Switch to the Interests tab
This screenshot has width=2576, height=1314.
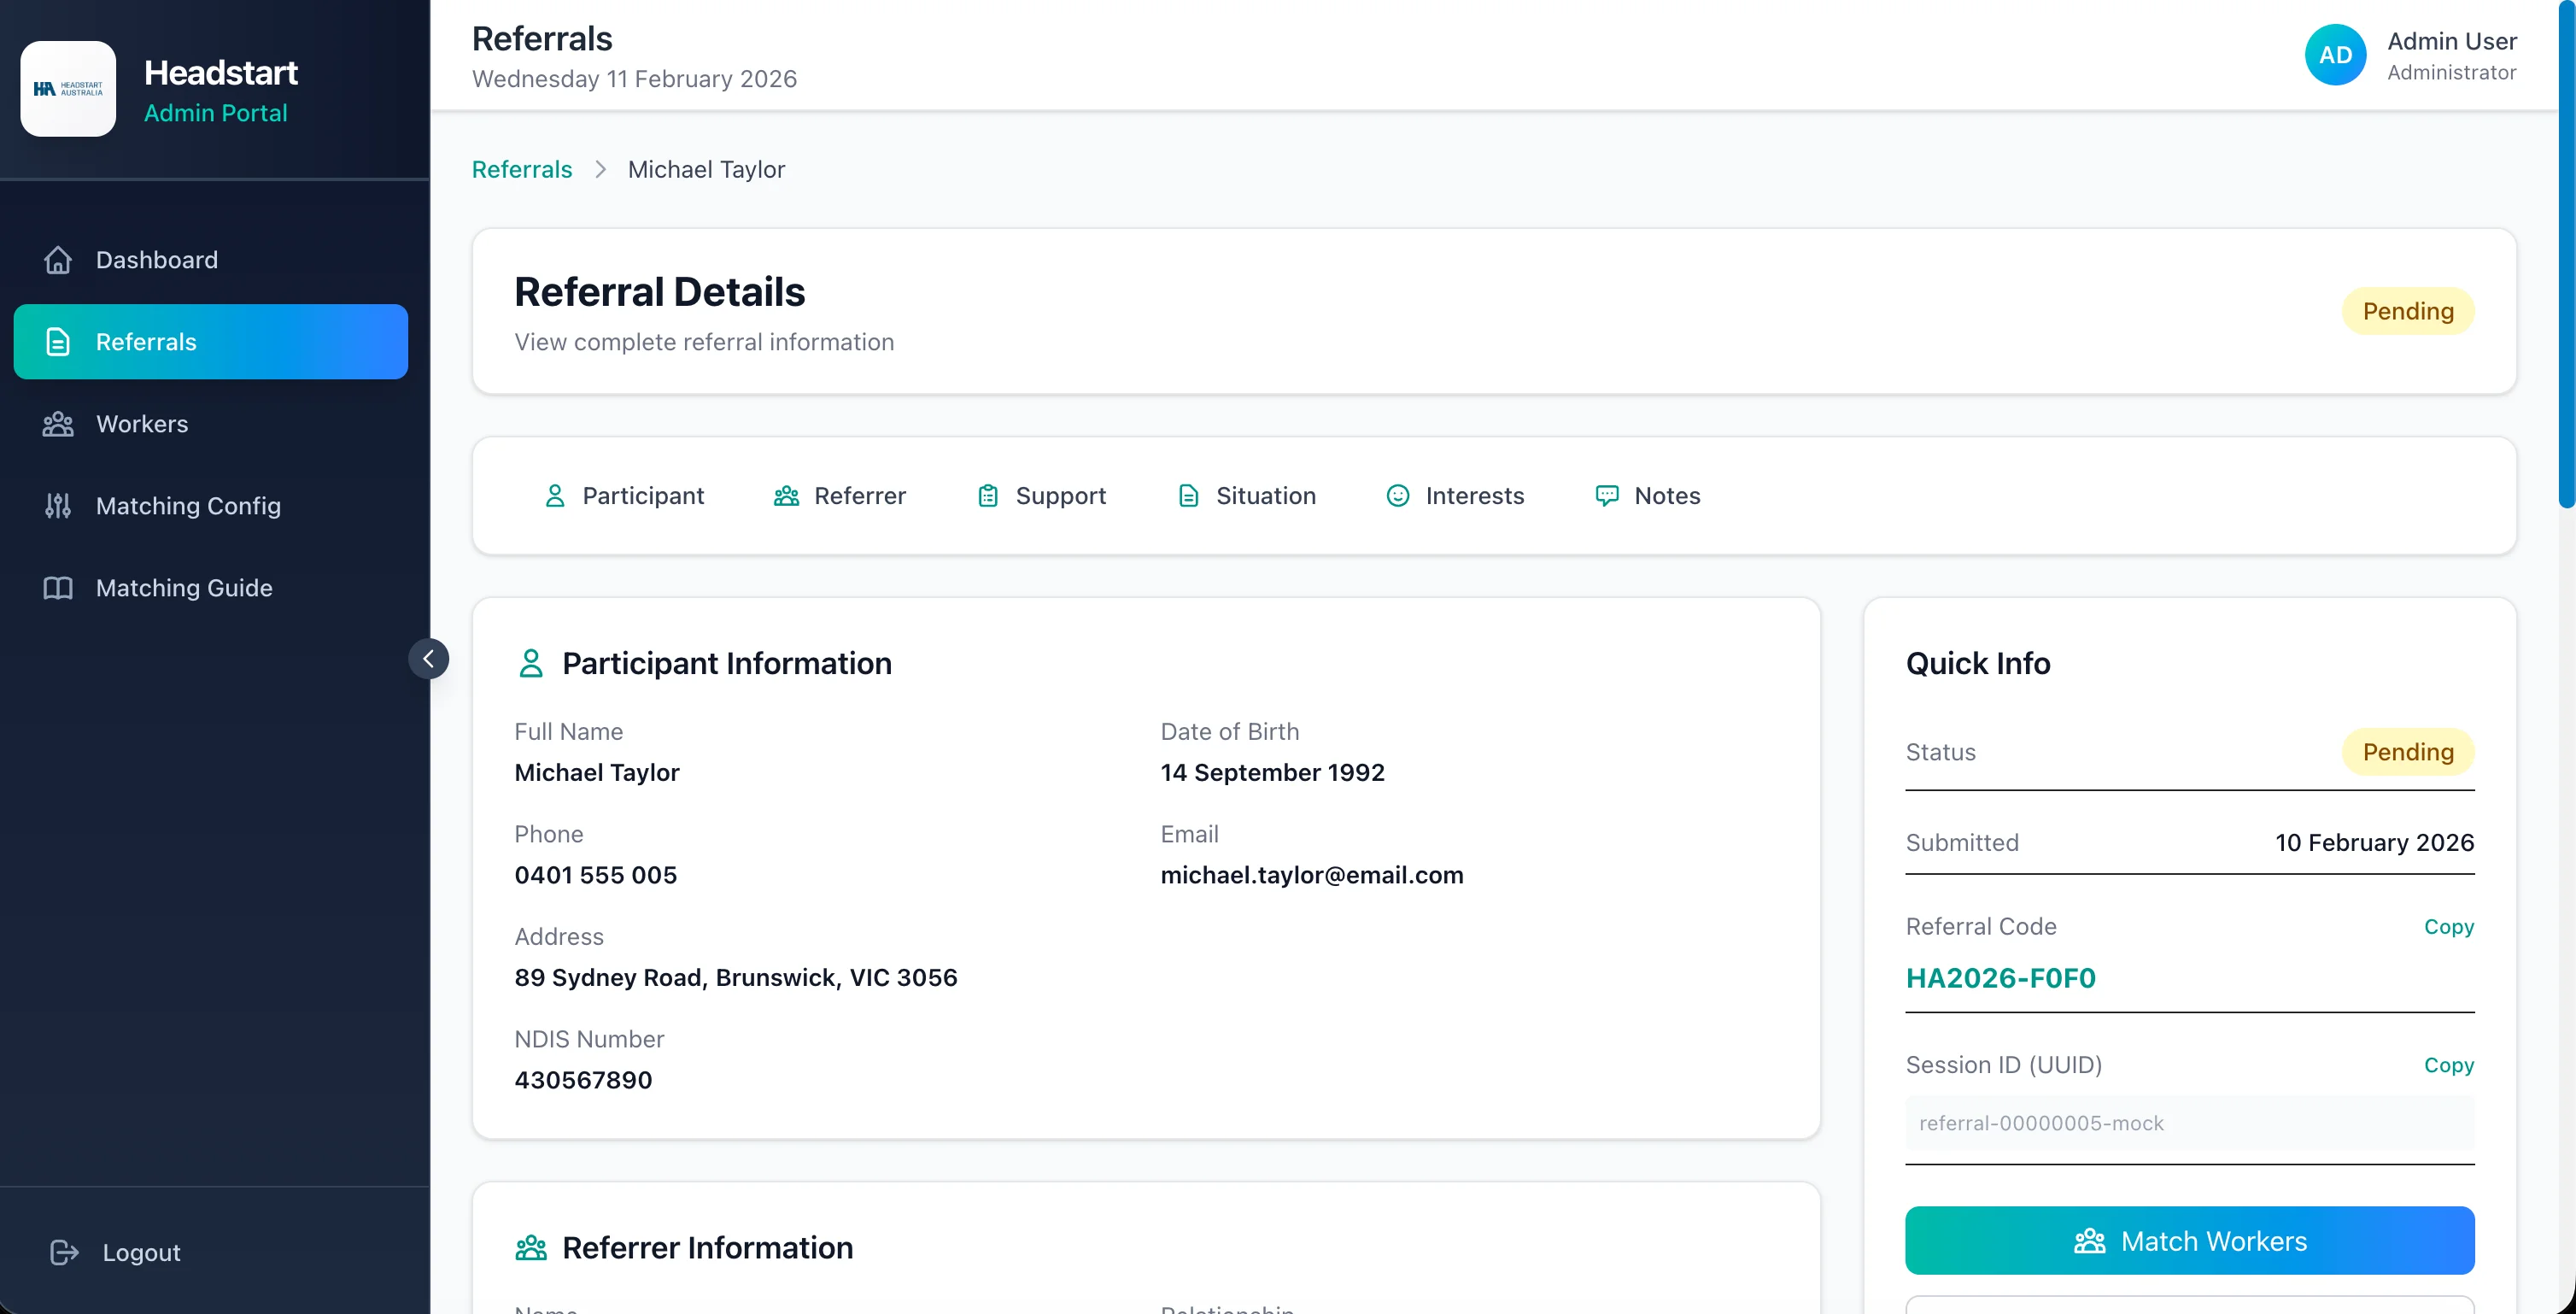[1455, 496]
